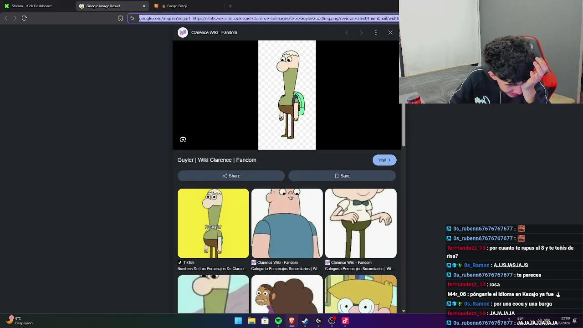Share this image result
This screenshot has height=328, width=583.
tap(231, 176)
